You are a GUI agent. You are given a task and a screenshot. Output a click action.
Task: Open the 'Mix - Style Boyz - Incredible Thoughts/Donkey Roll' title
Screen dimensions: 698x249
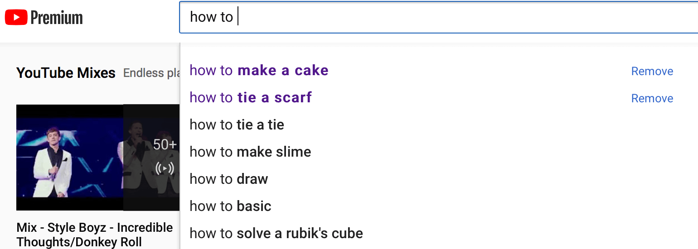[95, 235]
